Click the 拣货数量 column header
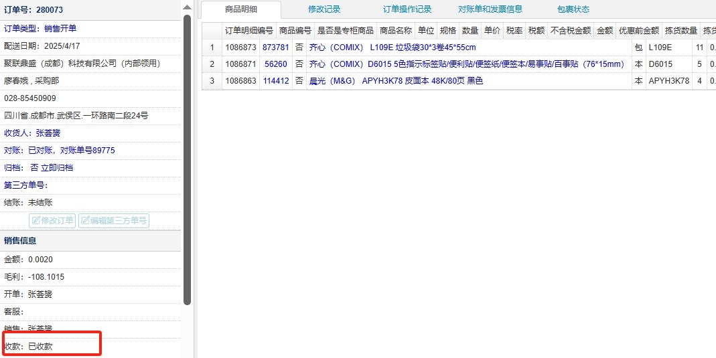 (x=681, y=31)
